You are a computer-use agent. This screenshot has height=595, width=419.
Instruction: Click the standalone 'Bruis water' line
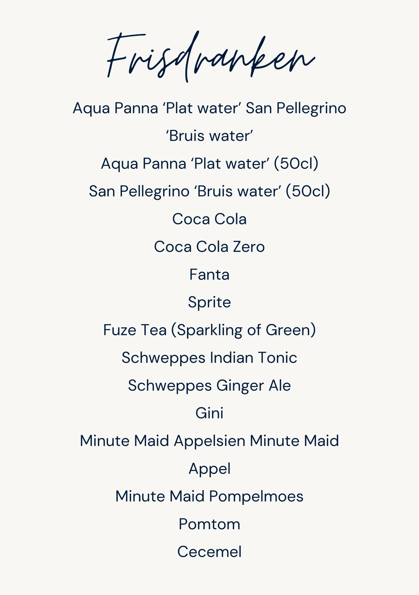(210, 136)
